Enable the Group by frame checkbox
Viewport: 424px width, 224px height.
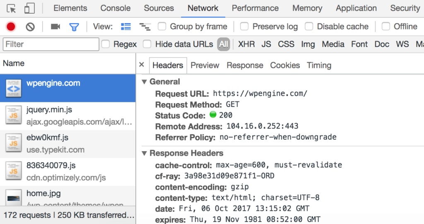coord(162,27)
